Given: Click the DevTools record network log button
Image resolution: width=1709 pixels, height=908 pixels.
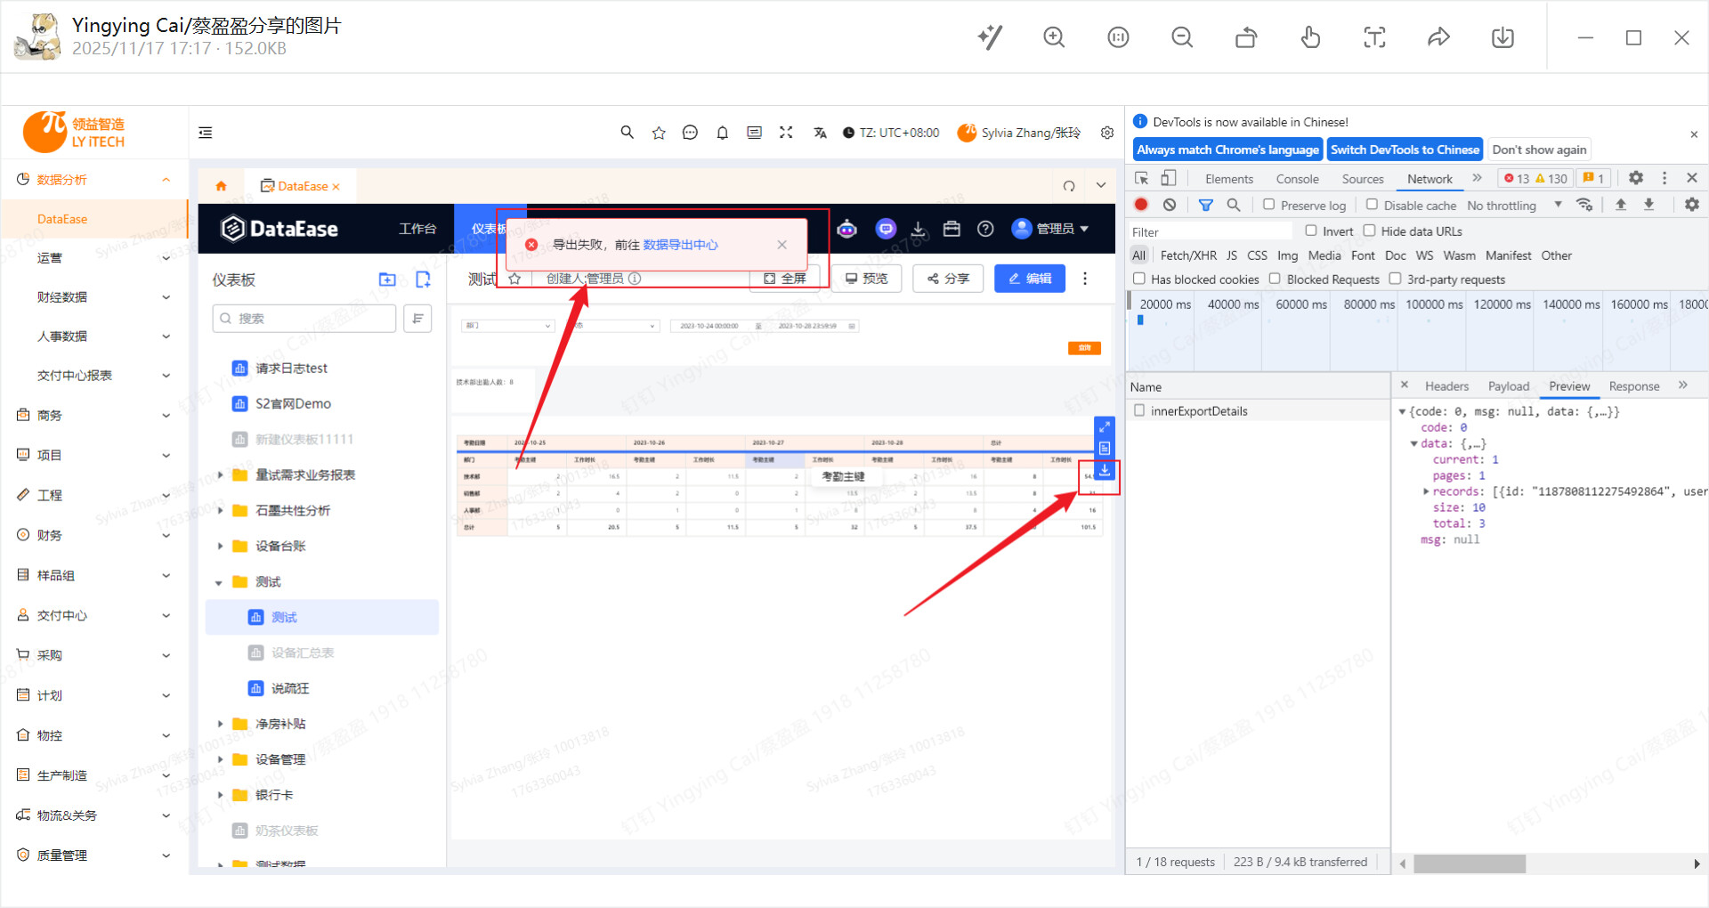Looking at the screenshot, I should coord(1141,205).
